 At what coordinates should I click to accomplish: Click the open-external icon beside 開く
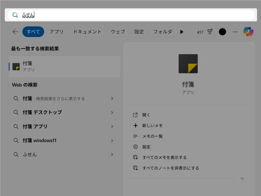click(x=135, y=115)
